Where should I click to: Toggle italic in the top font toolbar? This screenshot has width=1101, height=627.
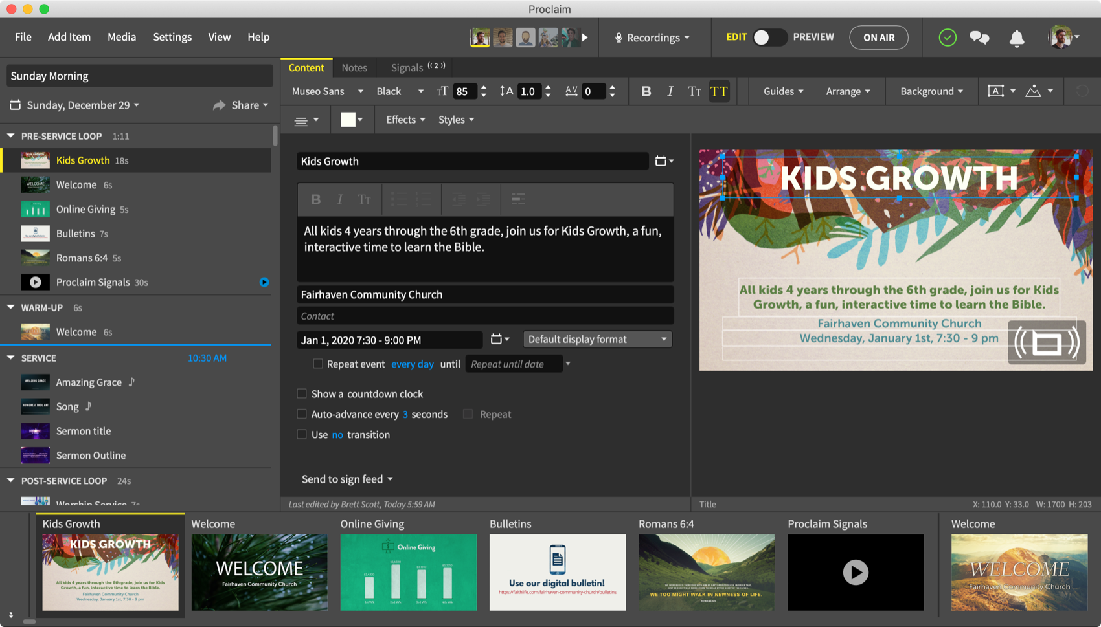coord(670,91)
